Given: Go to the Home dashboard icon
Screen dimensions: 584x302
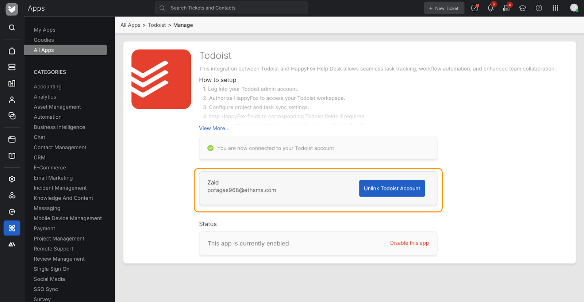Looking at the screenshot, I should (x=12, y=51).
